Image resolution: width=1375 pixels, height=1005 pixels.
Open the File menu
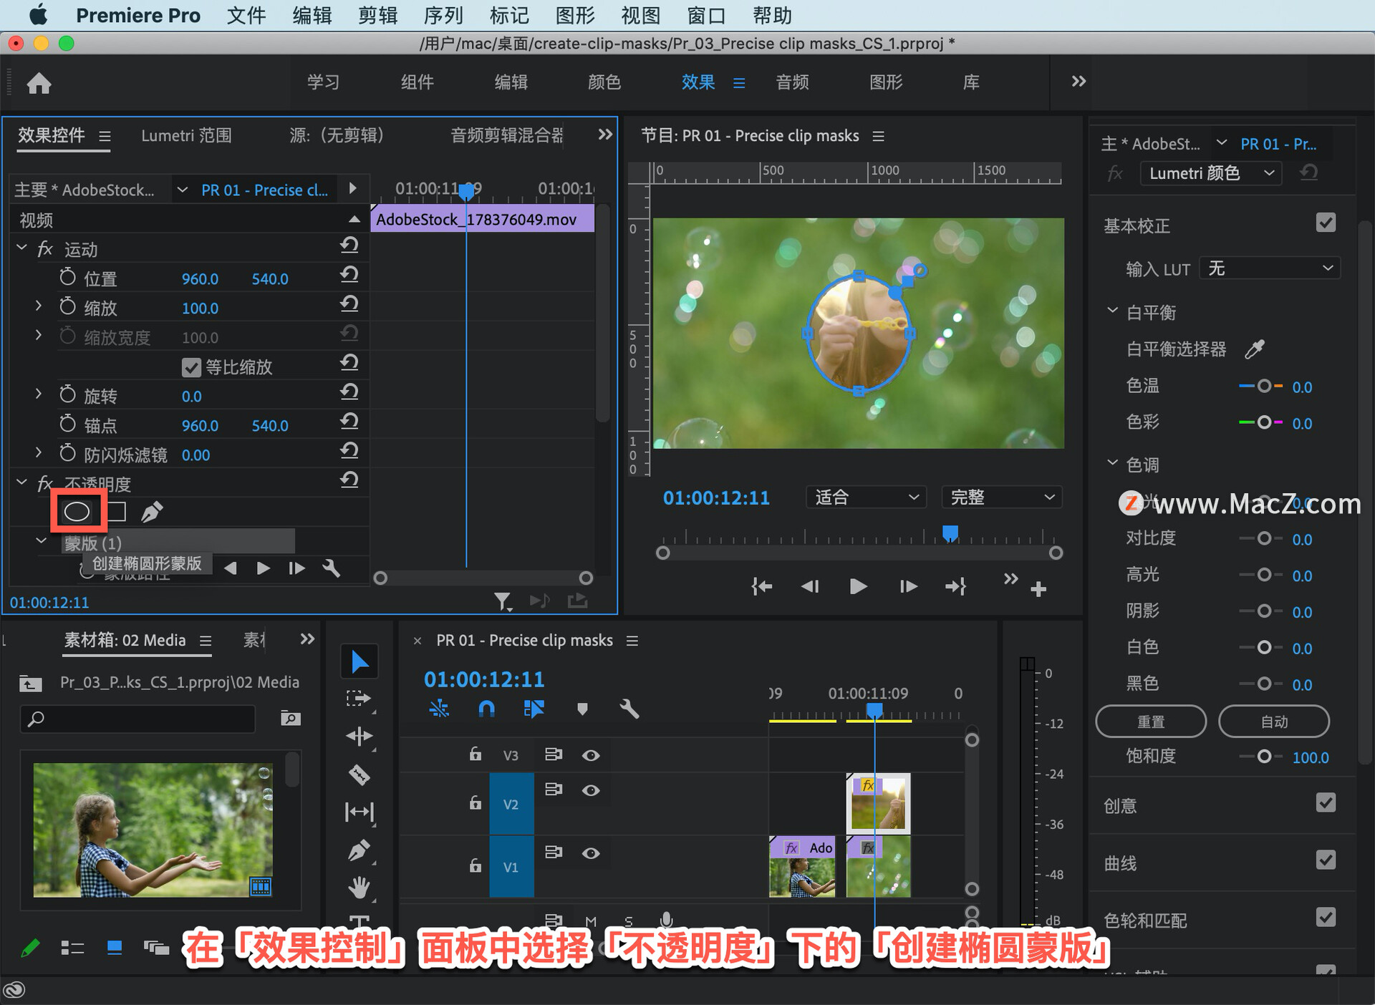246,15
